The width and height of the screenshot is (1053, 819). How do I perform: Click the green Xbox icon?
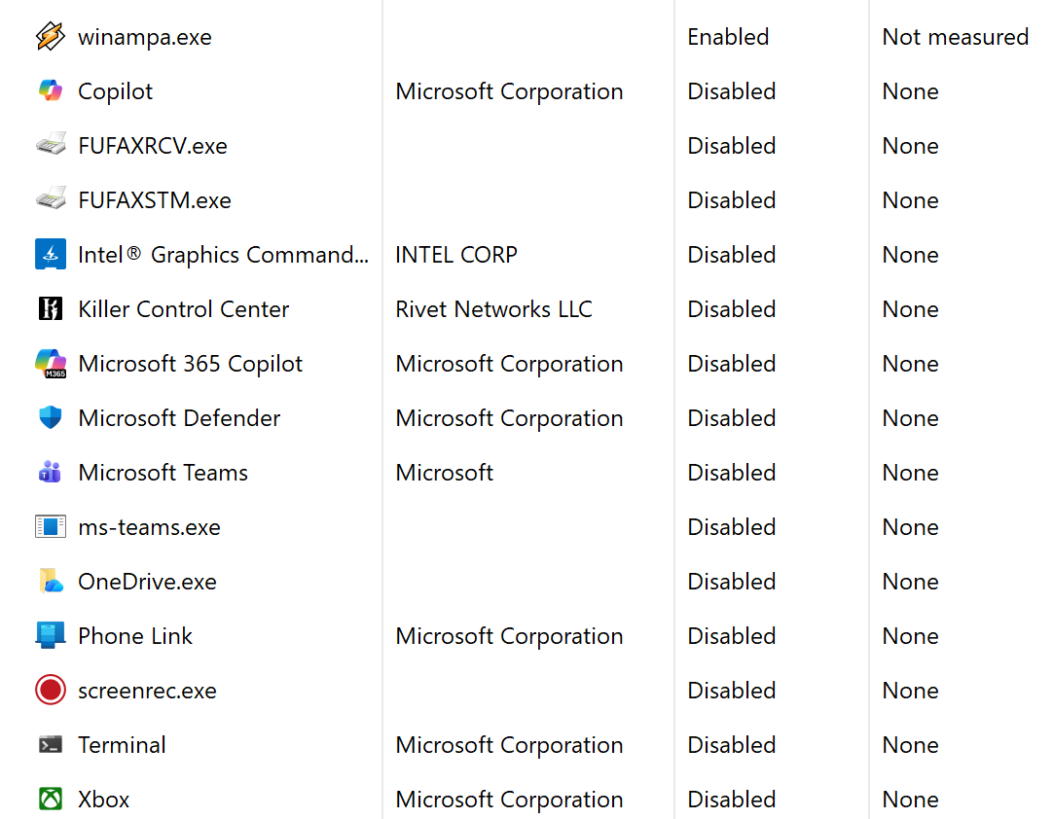[50, 800]
